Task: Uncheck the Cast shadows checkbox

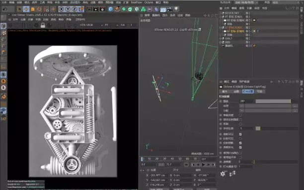Action: pyautogui.click(x=240, y=143)
